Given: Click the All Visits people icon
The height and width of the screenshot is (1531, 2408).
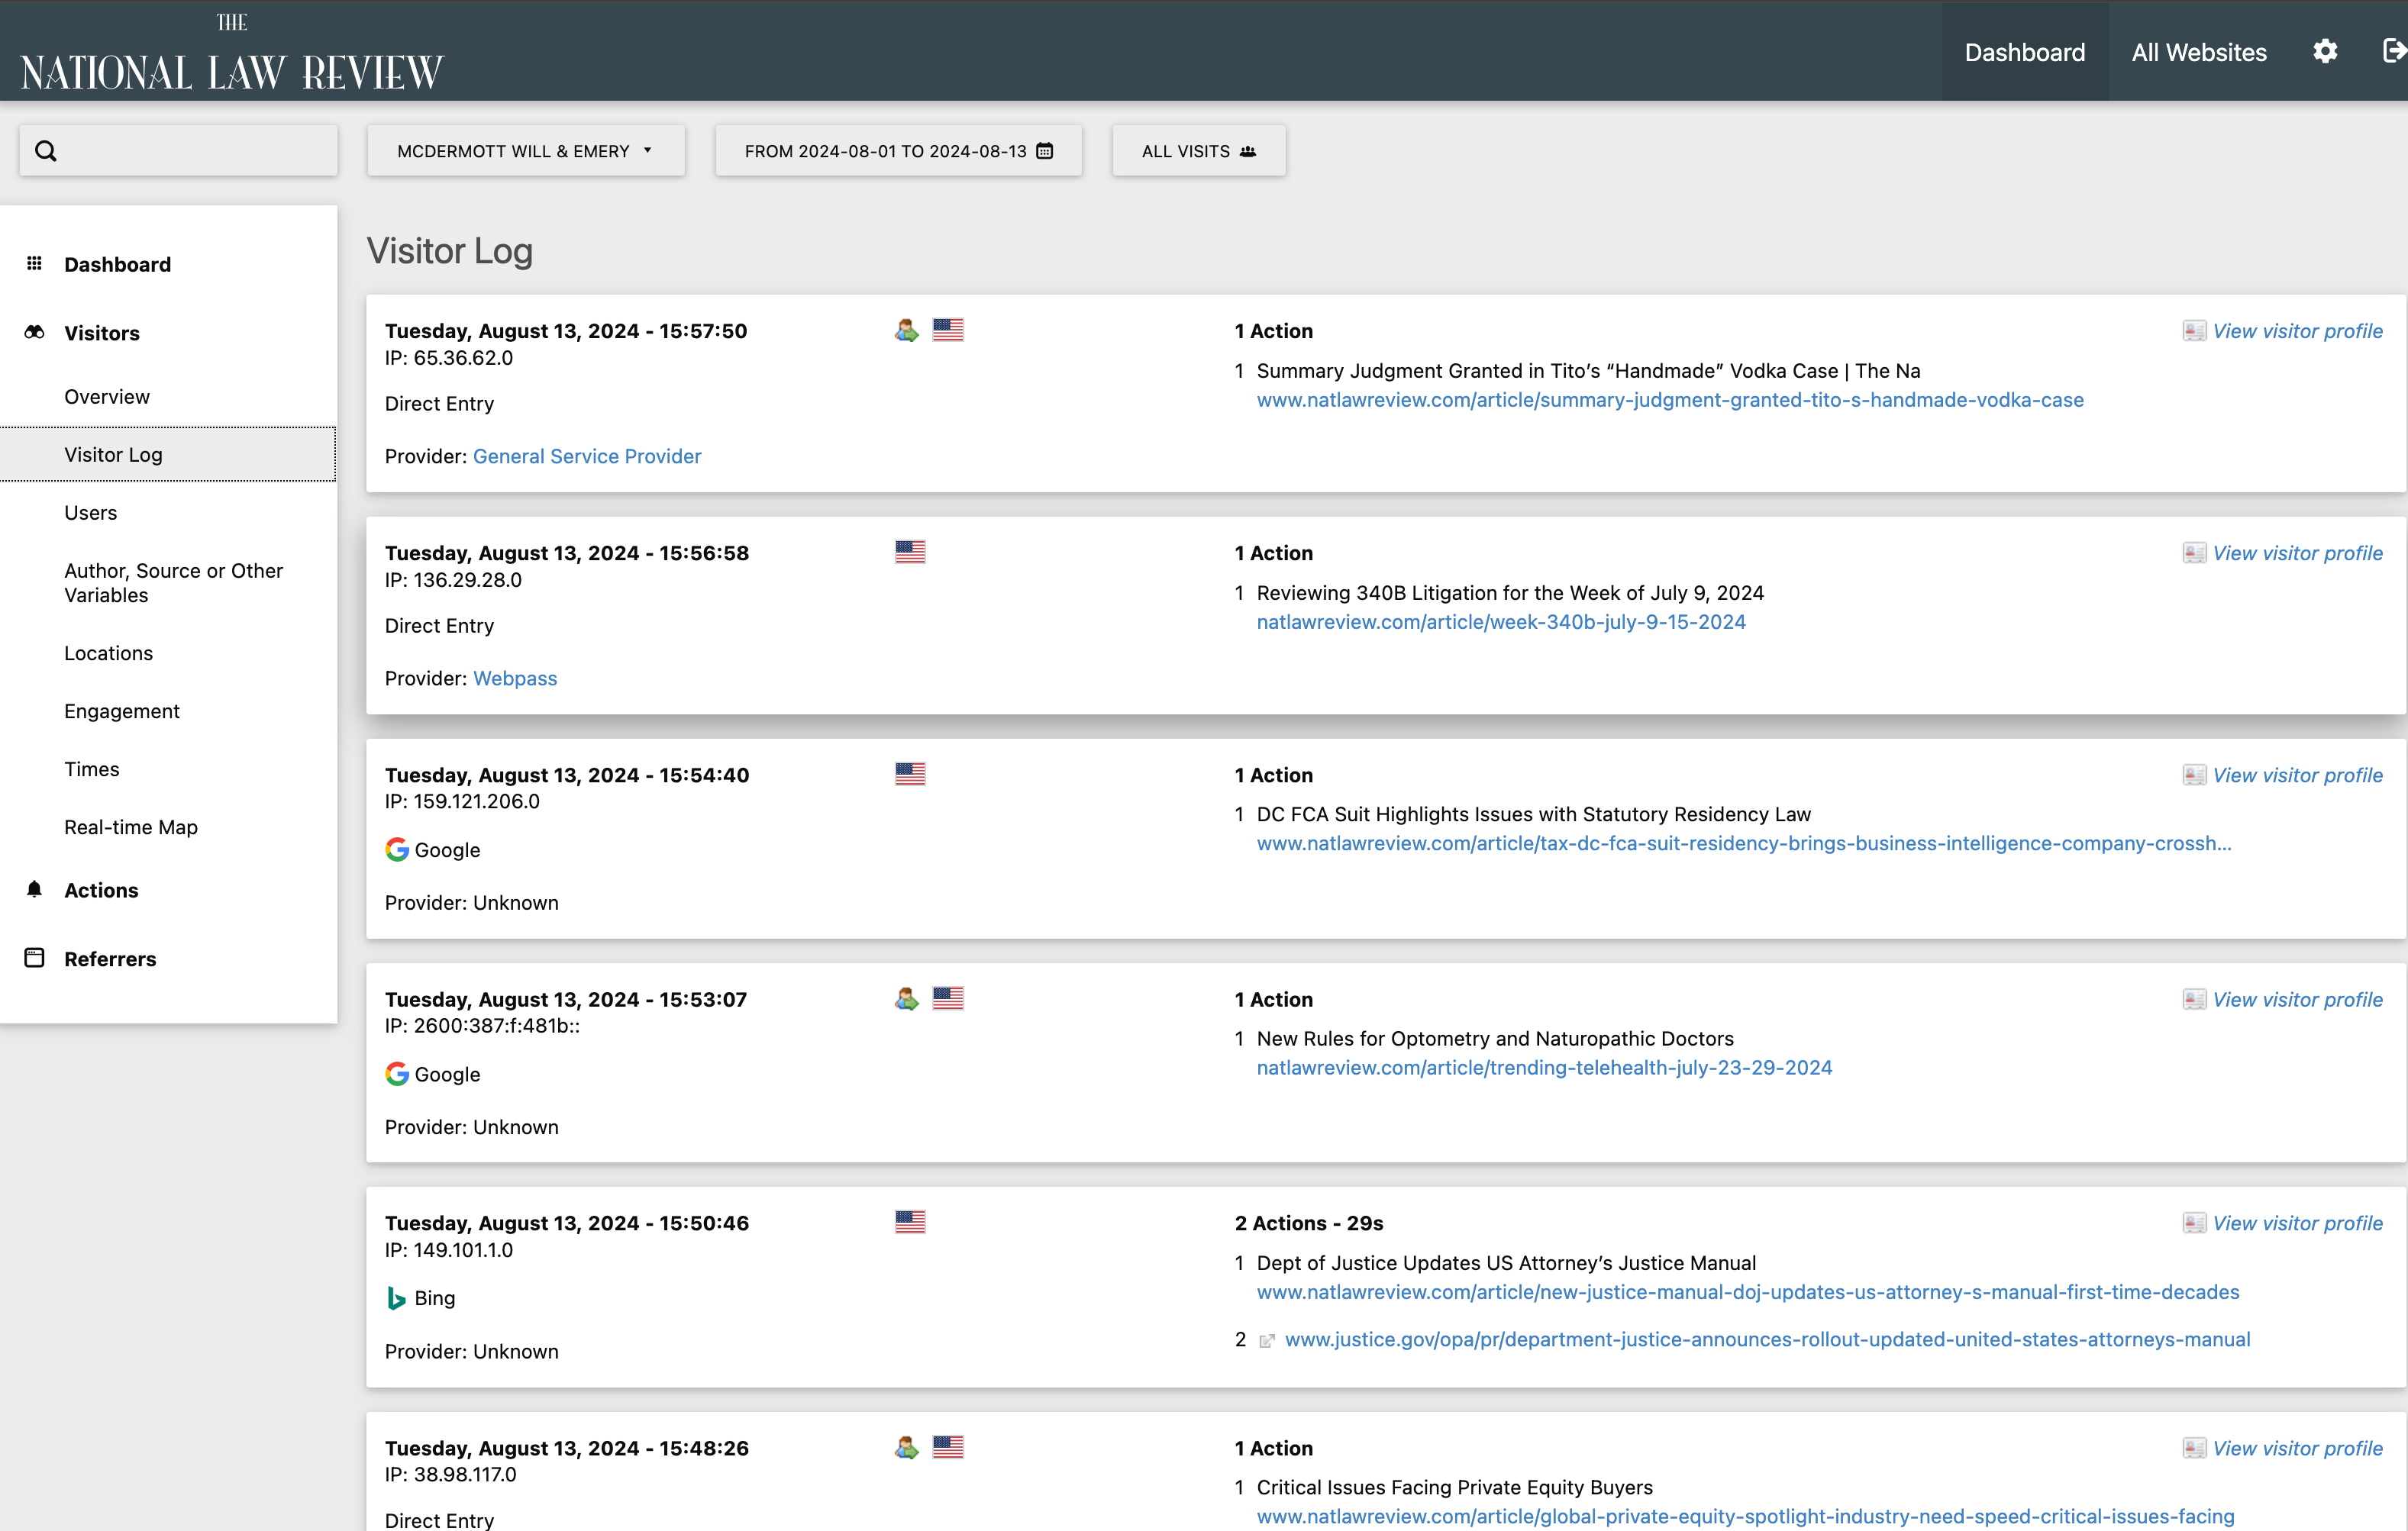Looking at the screenshot, I should pyautogui.click(x=1248, y=151).
